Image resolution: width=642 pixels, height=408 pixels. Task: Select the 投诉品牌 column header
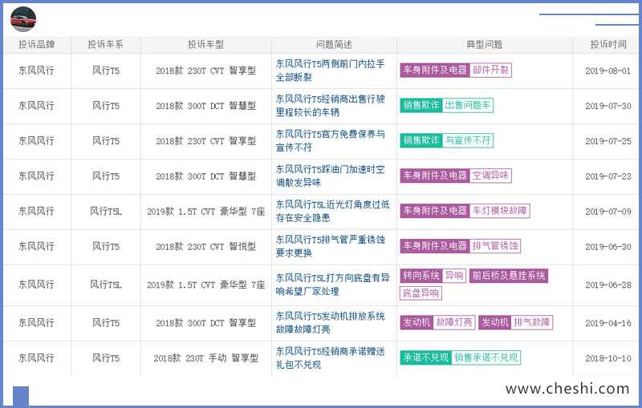pos(37,44)
